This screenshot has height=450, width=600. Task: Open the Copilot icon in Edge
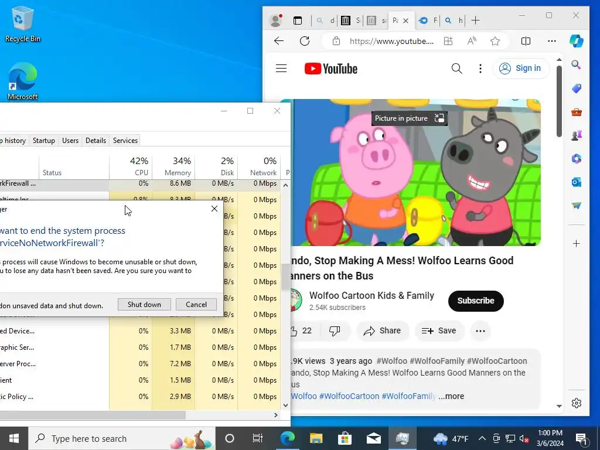[577, 41]
